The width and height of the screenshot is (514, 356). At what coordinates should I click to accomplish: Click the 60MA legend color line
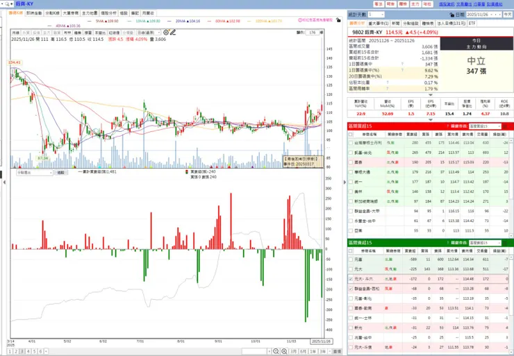[x=209, y=21]
